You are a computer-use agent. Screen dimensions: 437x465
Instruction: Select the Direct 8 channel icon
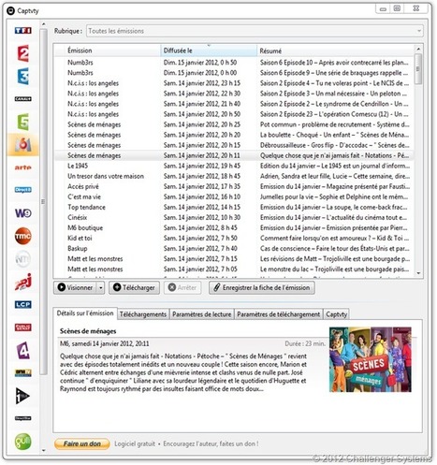23,190
